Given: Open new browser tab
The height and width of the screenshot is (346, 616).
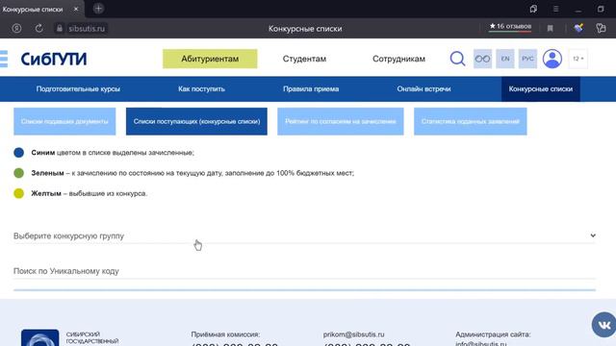Looking at the screenshot, I should [98, 9].
